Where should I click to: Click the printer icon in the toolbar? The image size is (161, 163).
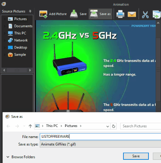[x=120, y=14]
